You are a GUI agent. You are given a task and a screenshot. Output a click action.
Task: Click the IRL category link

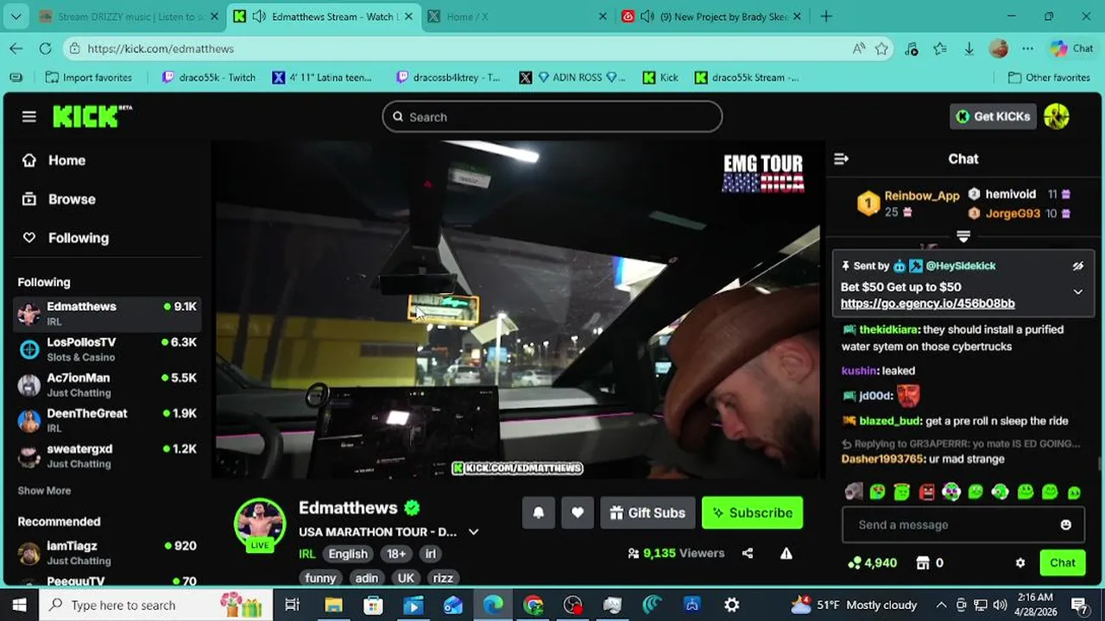coord(307,554)
